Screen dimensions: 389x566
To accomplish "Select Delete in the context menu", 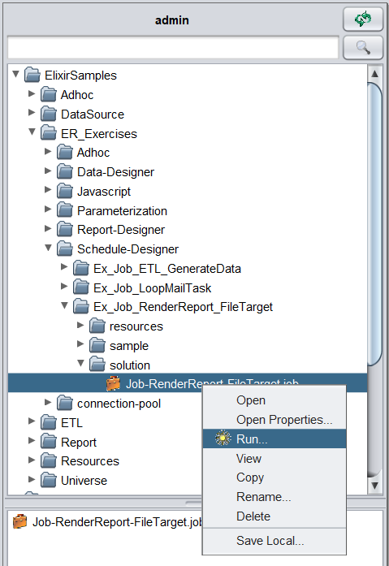I will click(253, 516).
